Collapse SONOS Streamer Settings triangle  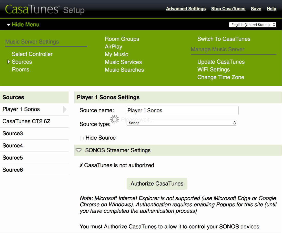pyautogui.click(x=79, y=150)
